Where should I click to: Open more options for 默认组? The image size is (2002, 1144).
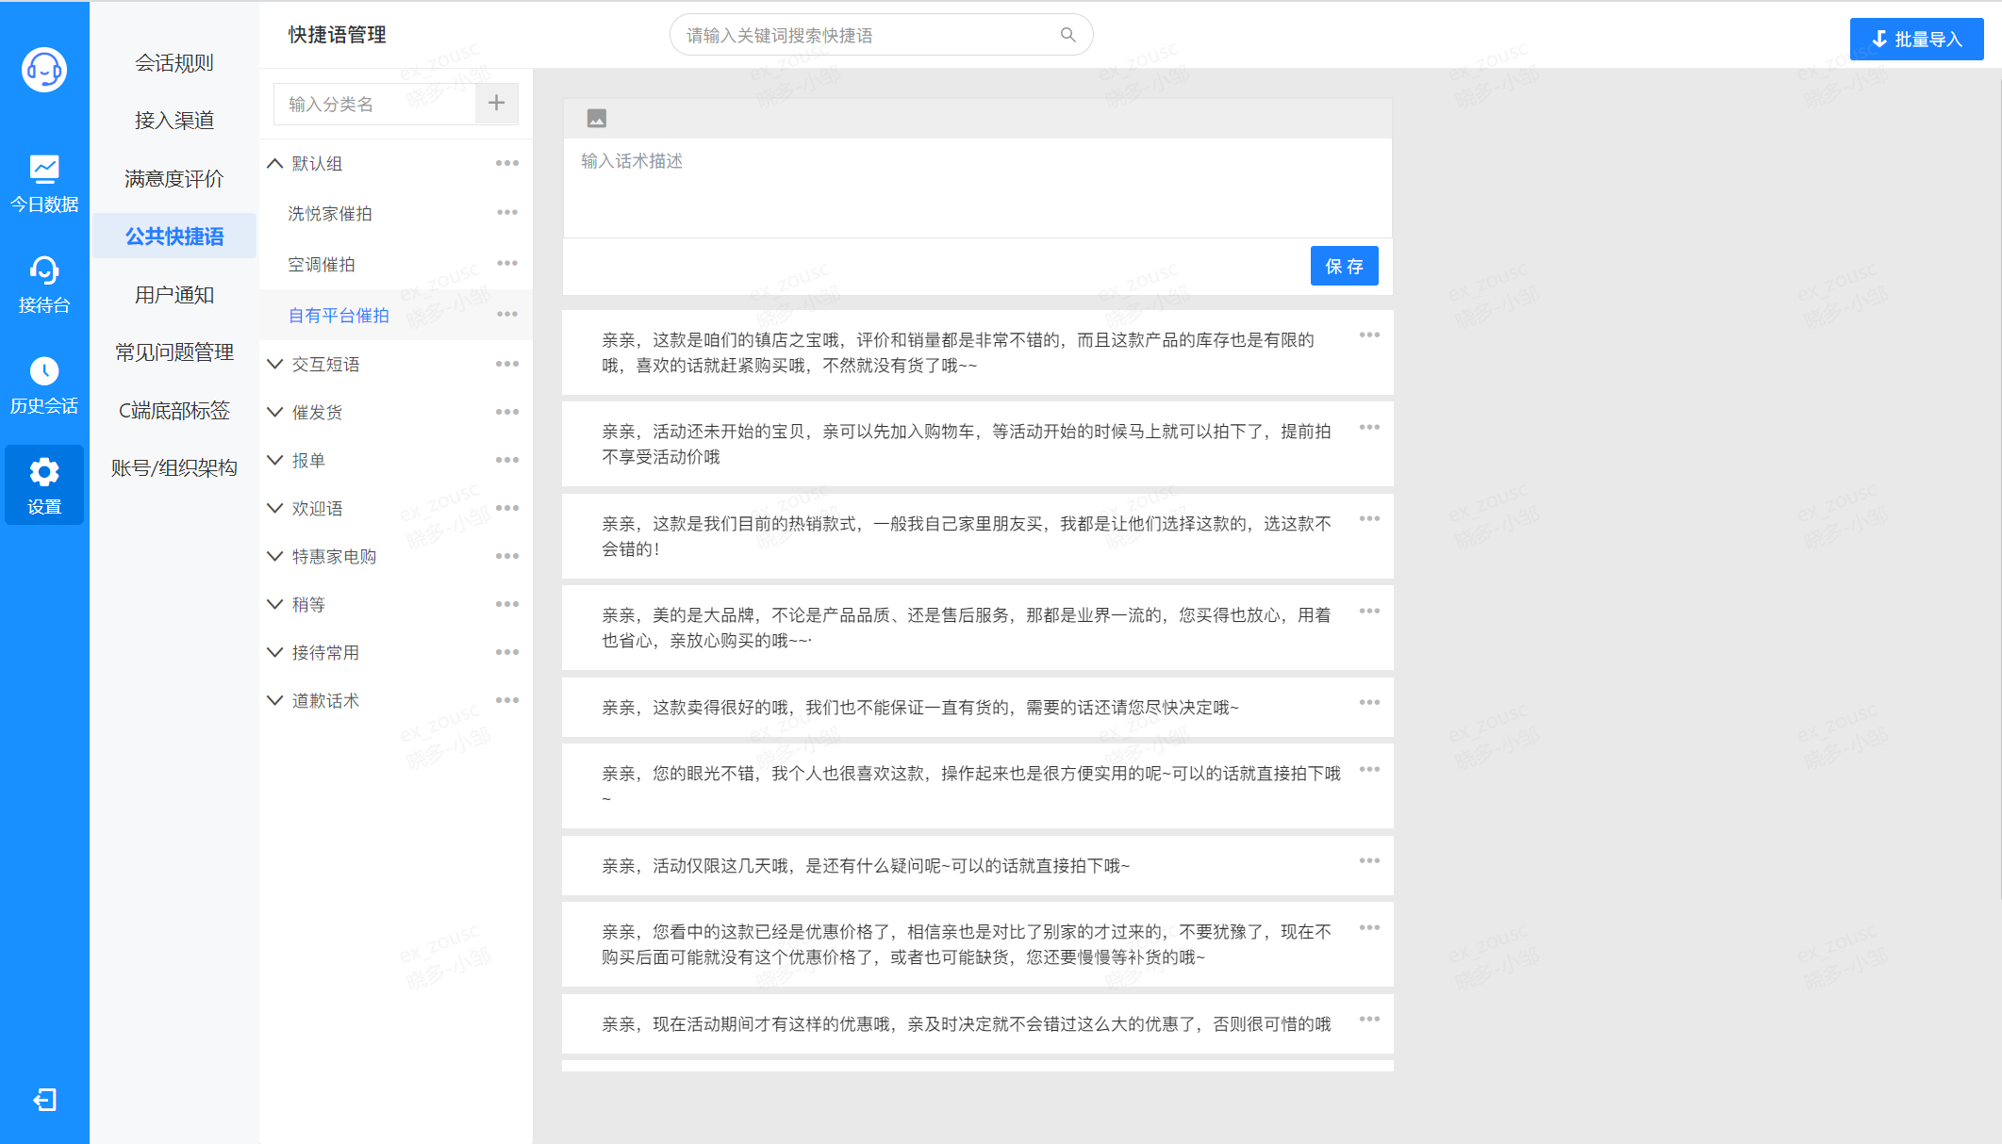[x=507, y=163]
